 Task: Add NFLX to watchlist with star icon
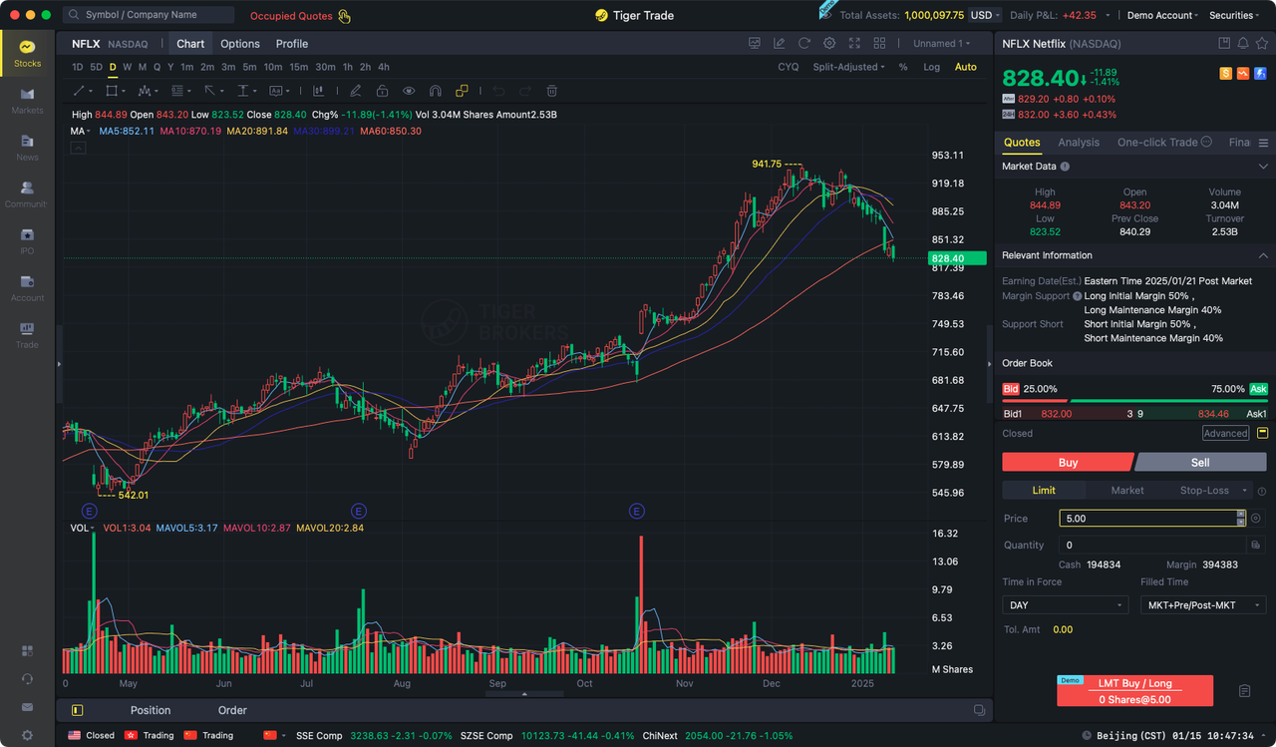pyautogui.click(x=1261, y=44)
